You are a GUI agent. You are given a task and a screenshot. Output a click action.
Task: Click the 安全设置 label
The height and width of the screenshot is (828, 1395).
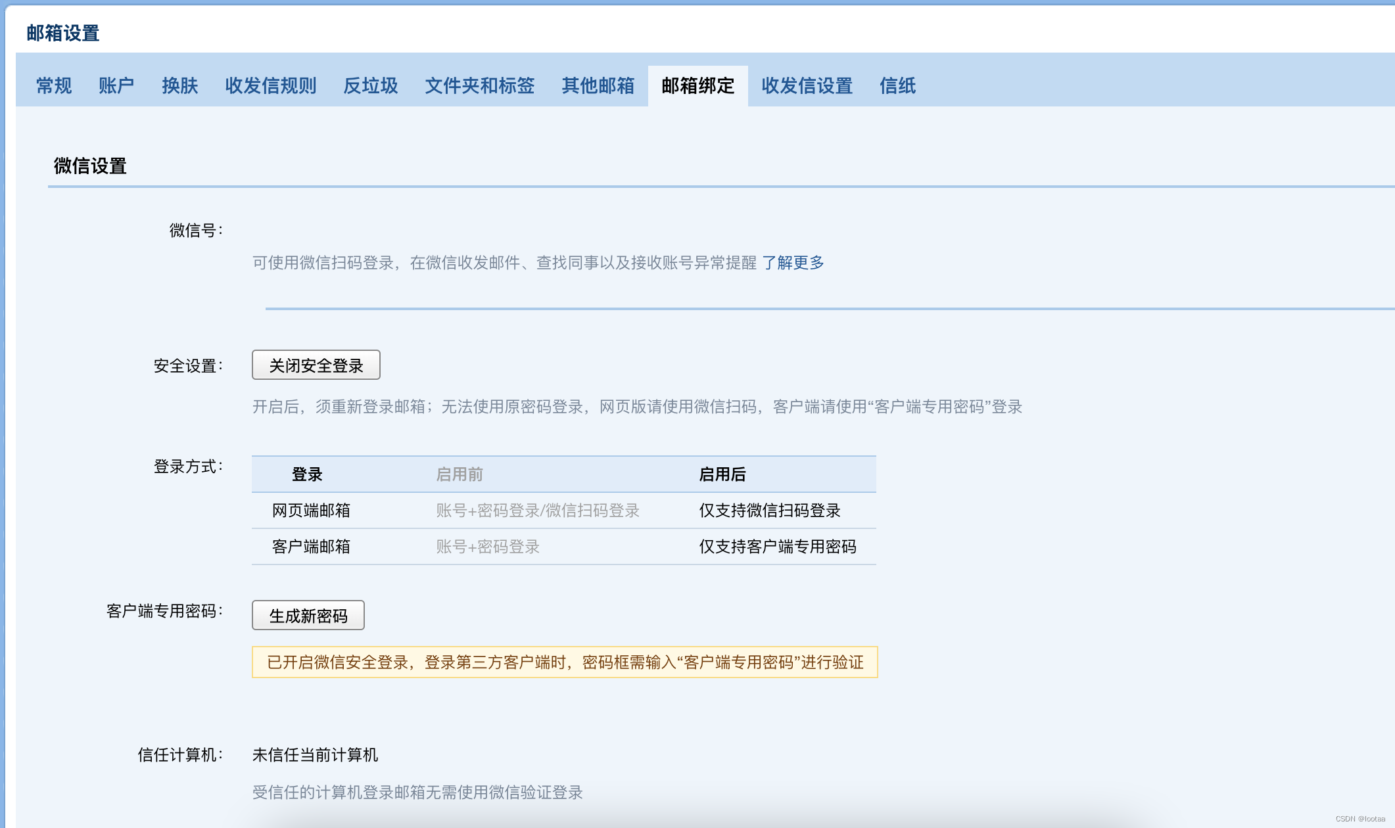pos(188,366)
